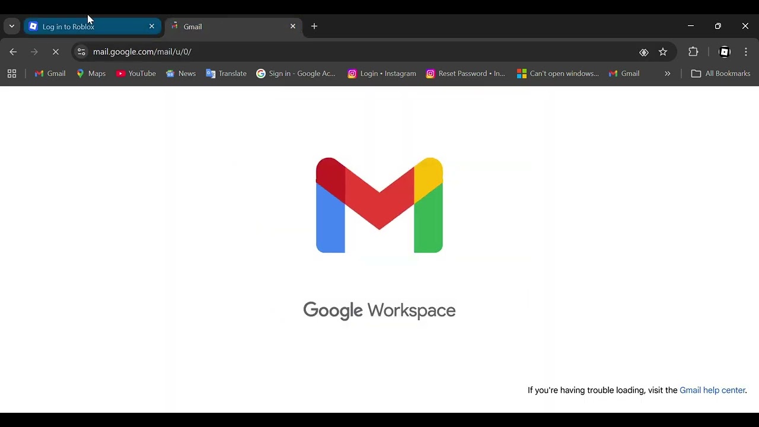View site information for mail.google.com
This screenshot has width=759, height=427.
click(x=81, y=52)
